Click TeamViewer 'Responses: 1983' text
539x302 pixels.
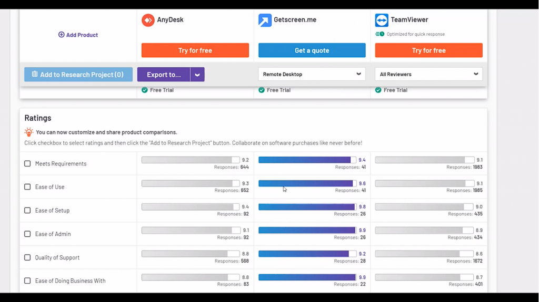tap(464, 167)
